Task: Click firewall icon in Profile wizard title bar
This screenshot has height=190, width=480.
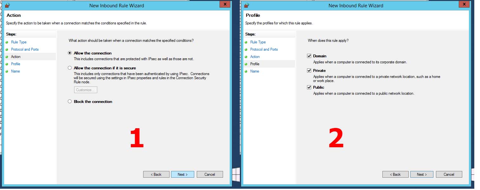Action: tap(246, 5)
